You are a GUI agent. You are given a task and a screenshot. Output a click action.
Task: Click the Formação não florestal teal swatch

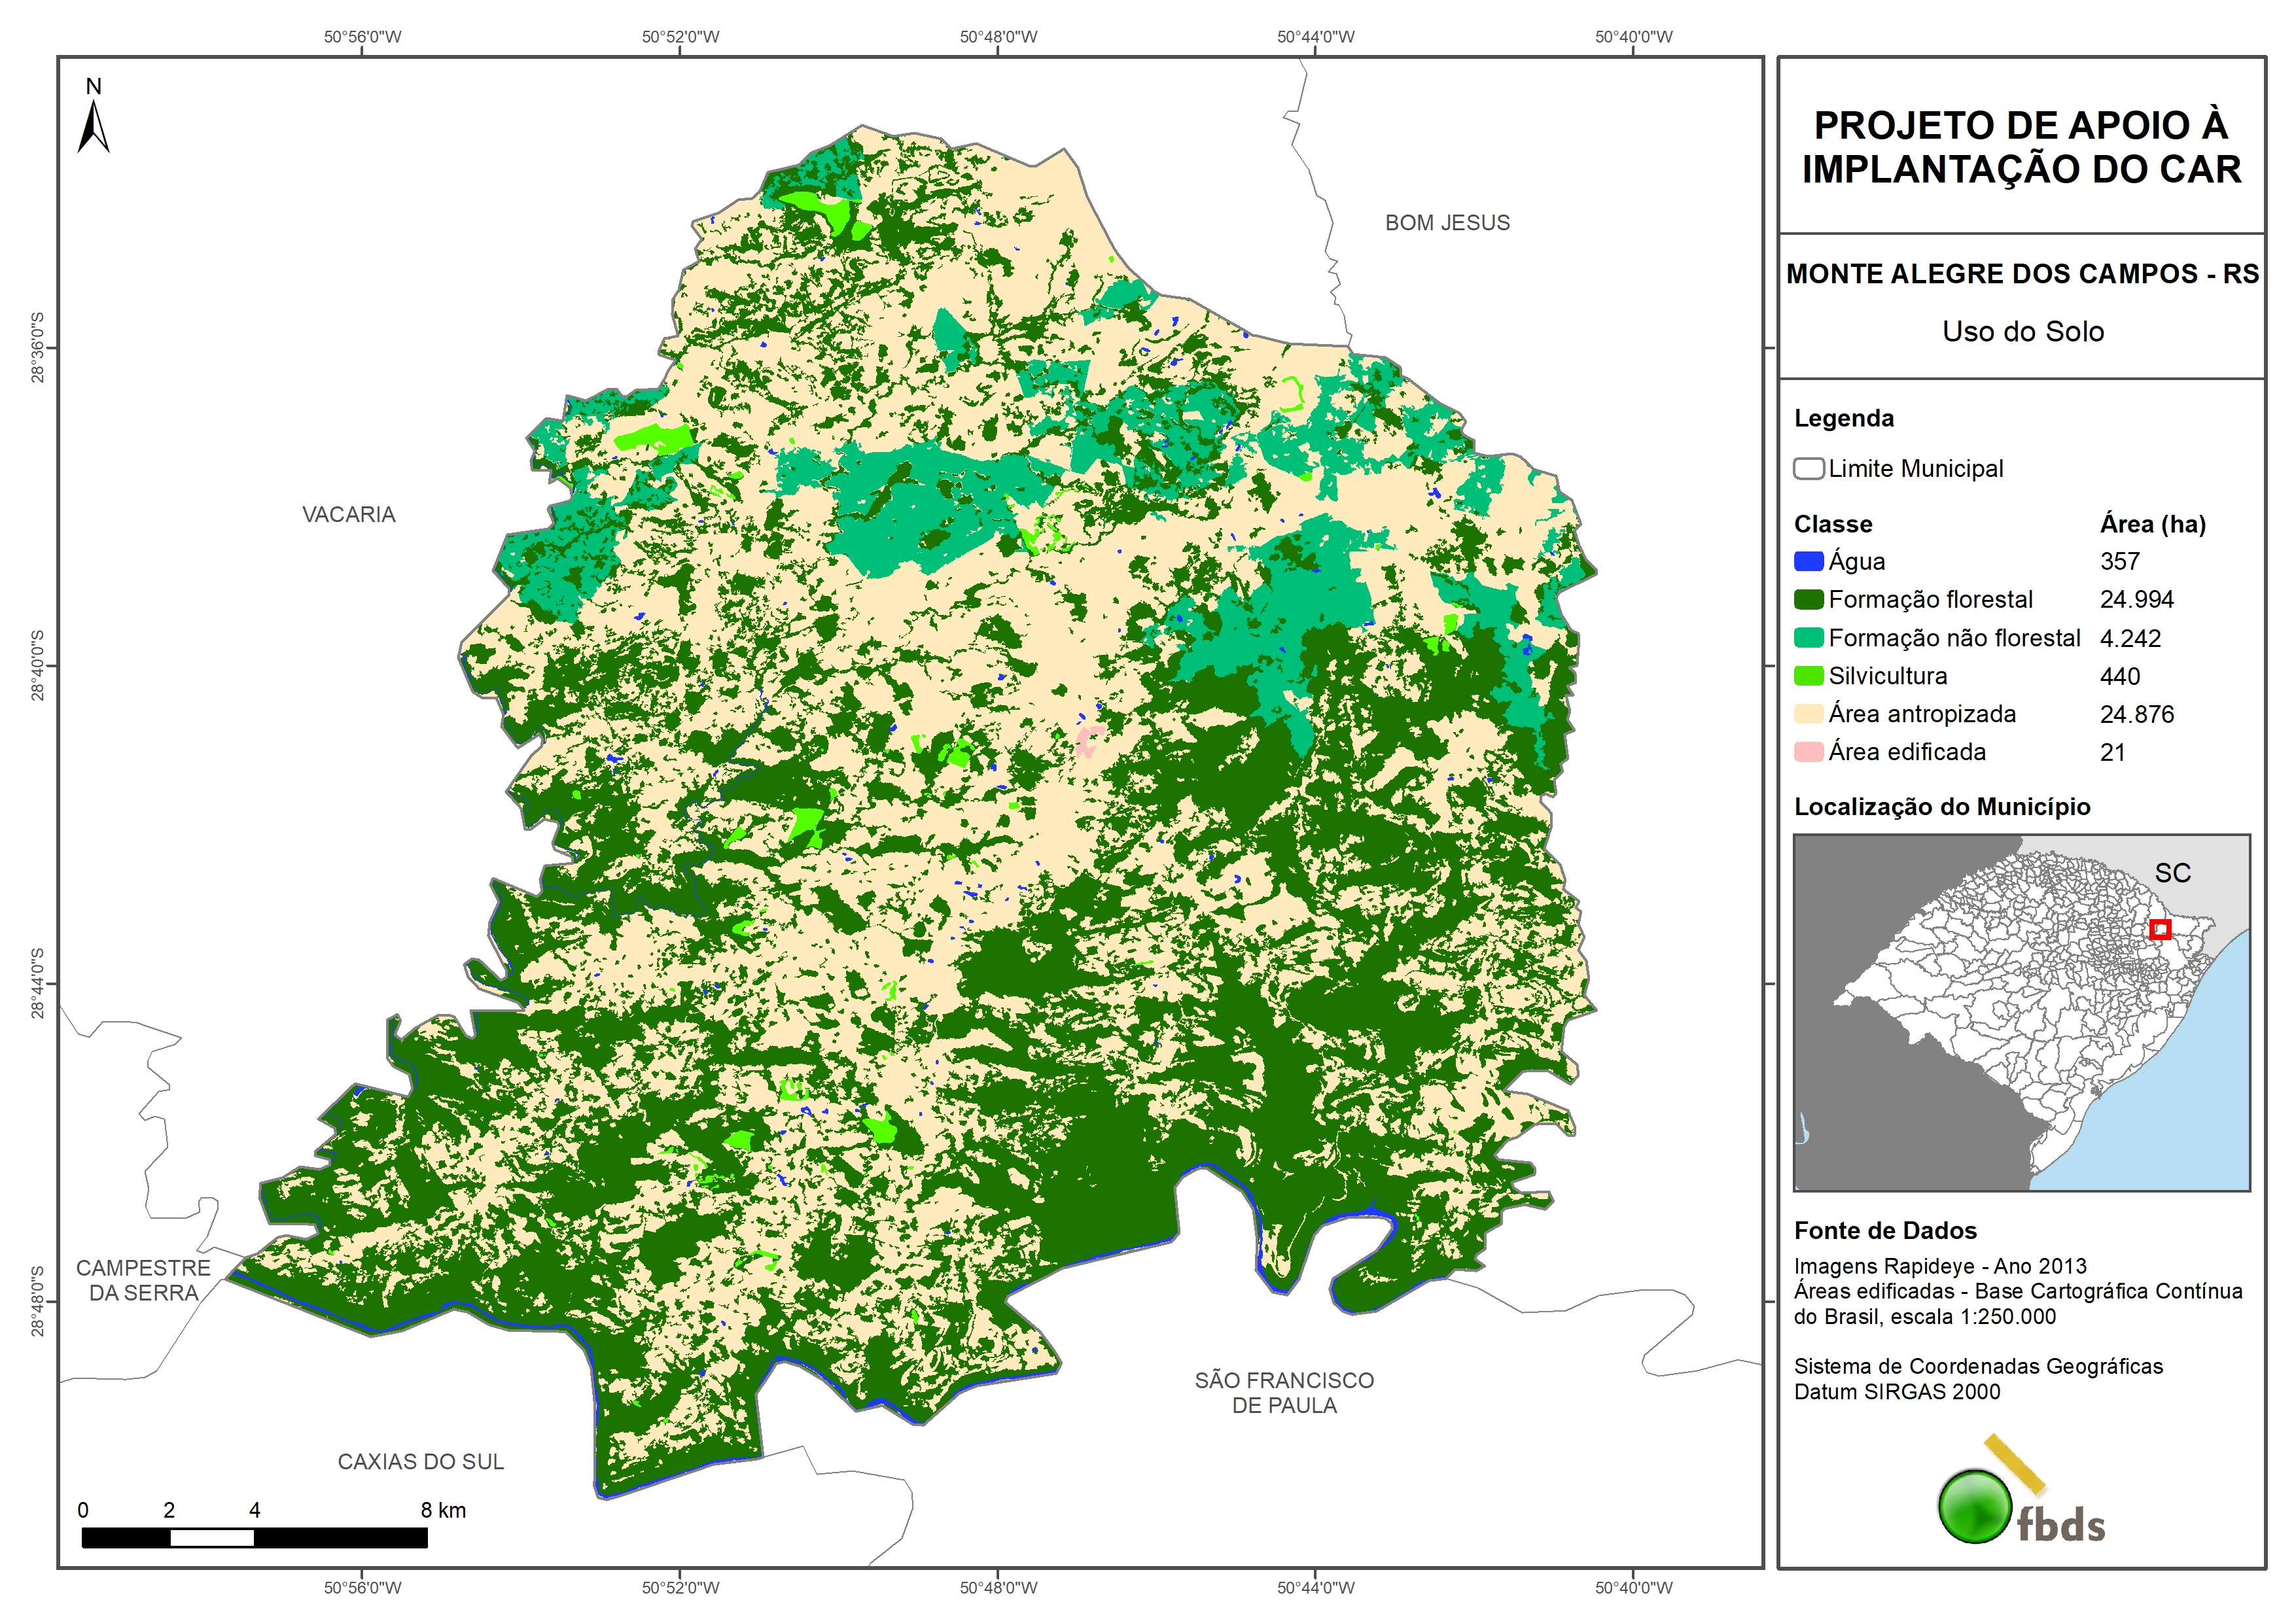click(1808, 638)
